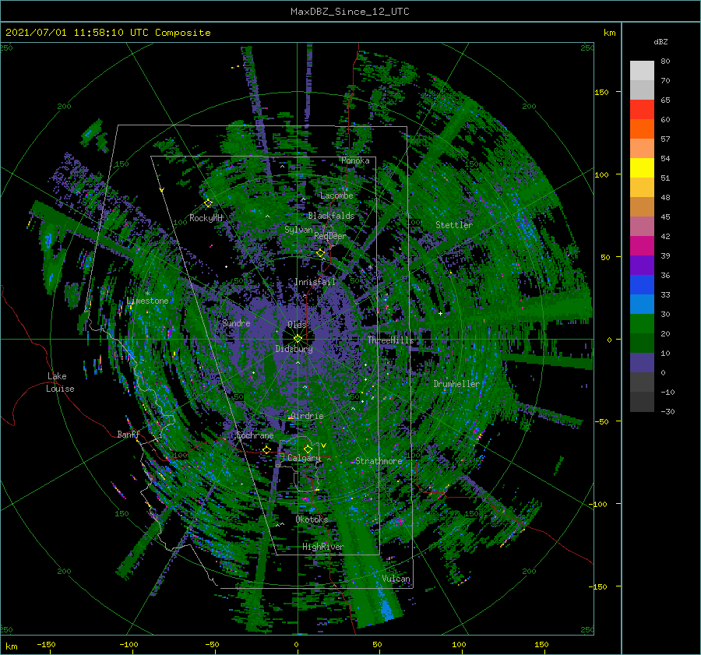Image resolution: width=701 pixels, height=655 pixels.
Task: Select the pink 45-42 dBZ legend swatch
Action: 642,226
